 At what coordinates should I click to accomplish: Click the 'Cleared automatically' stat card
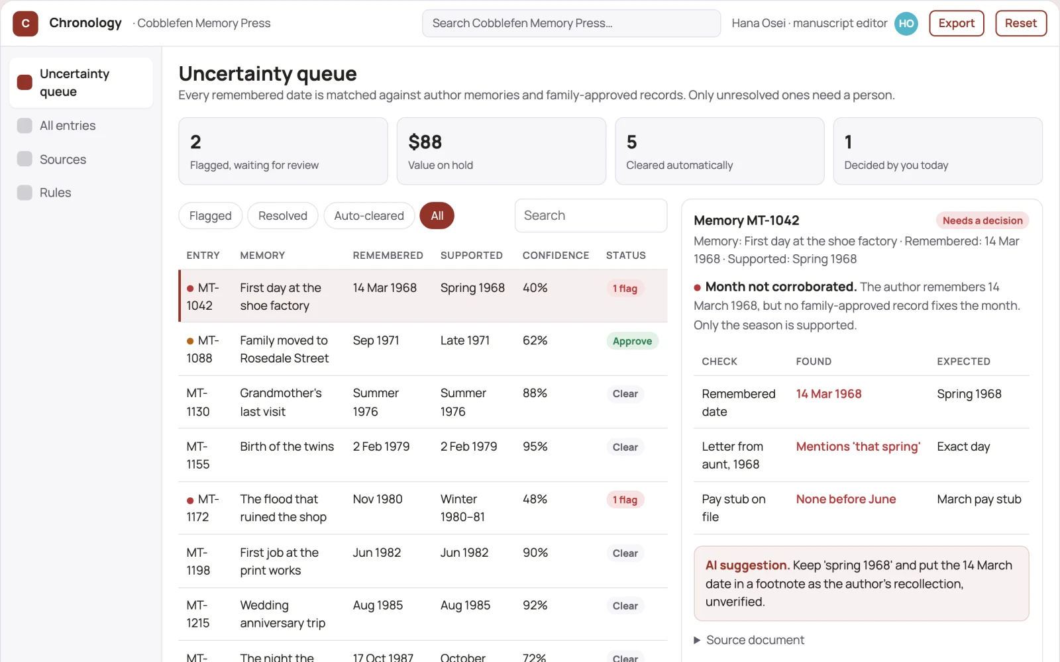click(x=719, y=151)
